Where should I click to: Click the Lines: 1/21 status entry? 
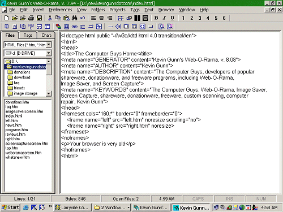tap(24, 199)
